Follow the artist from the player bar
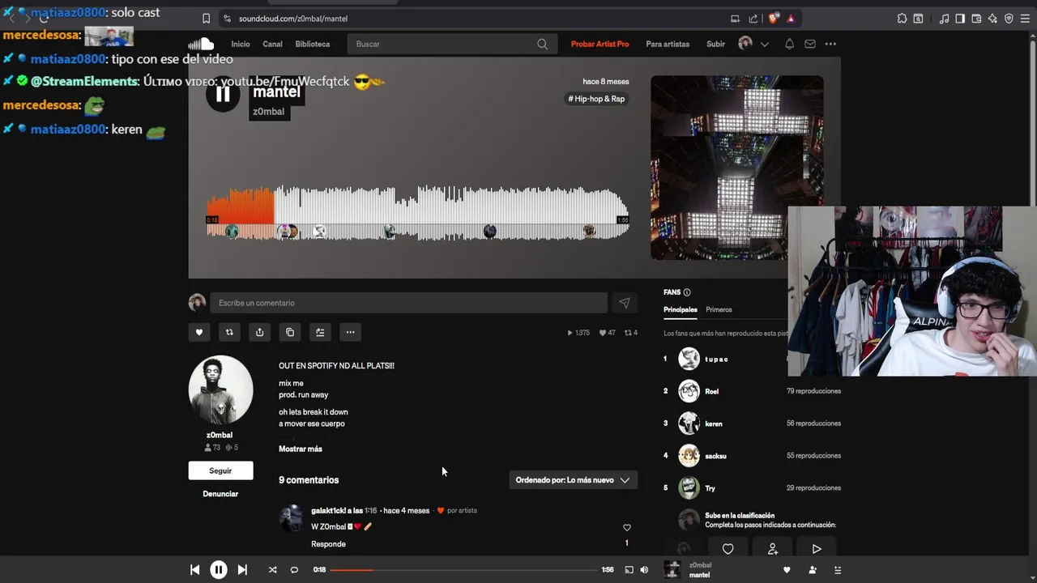The width and height of the screenshot is (1037, 583). (813, 570)
